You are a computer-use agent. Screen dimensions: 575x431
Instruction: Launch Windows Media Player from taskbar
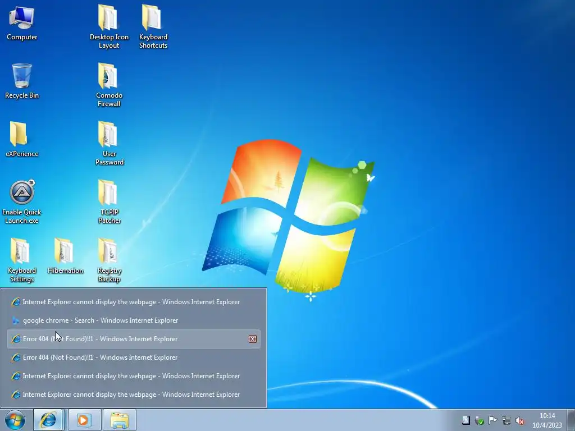click(84, 420)
